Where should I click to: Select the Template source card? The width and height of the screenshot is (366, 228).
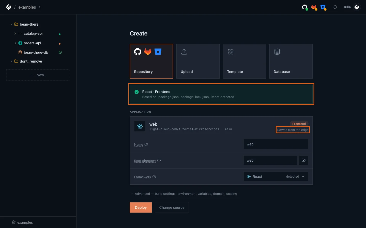tap(245, 61)
